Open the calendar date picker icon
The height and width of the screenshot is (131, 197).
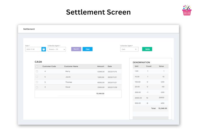click(x=43, y=49)
